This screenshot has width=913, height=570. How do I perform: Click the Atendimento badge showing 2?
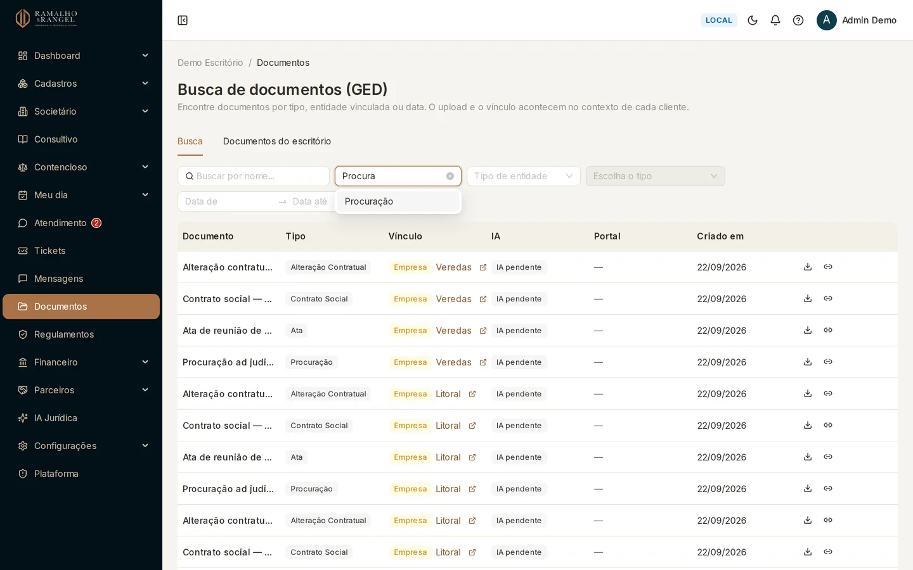point(96,223)
